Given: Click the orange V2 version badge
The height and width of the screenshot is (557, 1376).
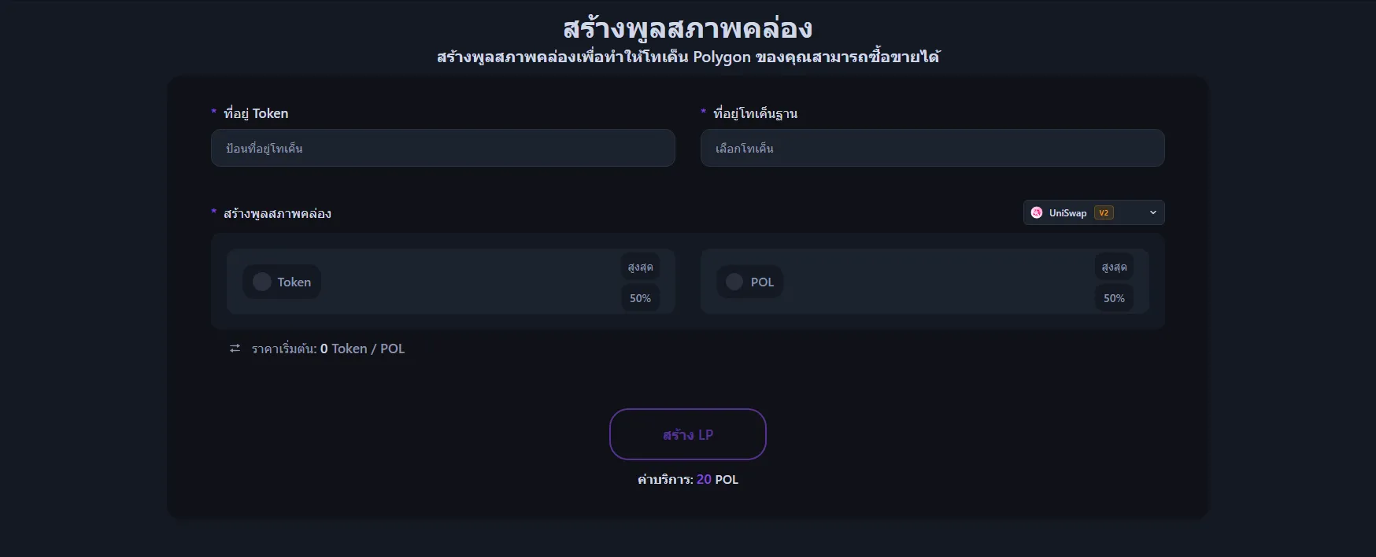Looking at the screenshot, I should point(1104,213).
